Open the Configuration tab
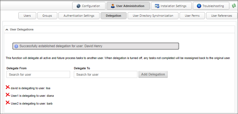Image resolution: width=238 pixels, height=114 pixels. click(88, 6)
